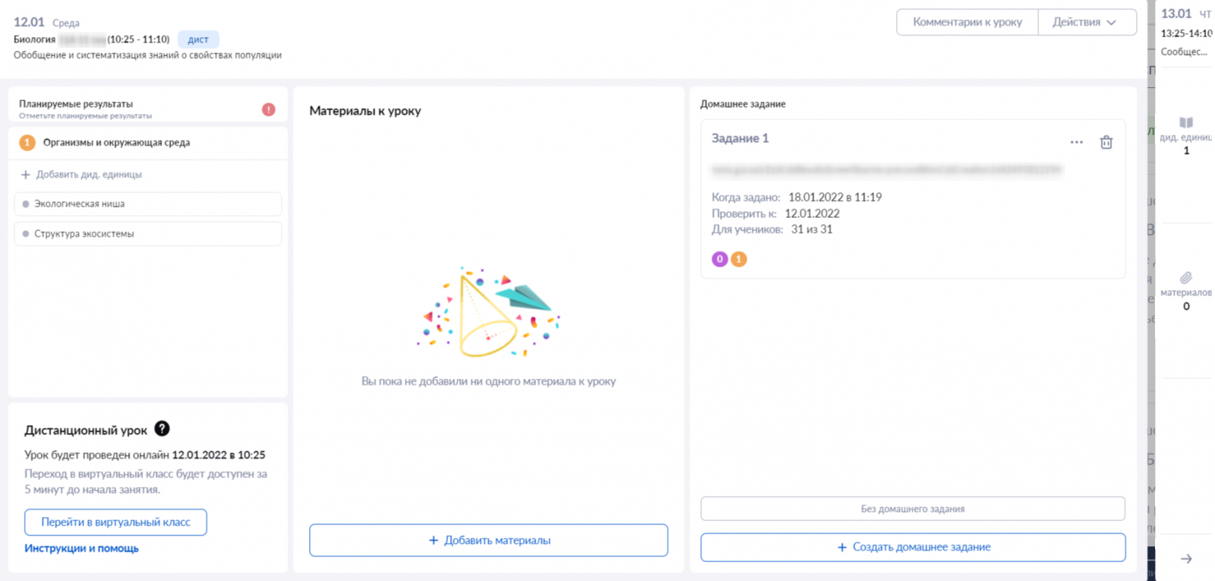Expand Организмы и окружающая среда section
Viewport: 1215px width, 581px height.
(148, 143)
